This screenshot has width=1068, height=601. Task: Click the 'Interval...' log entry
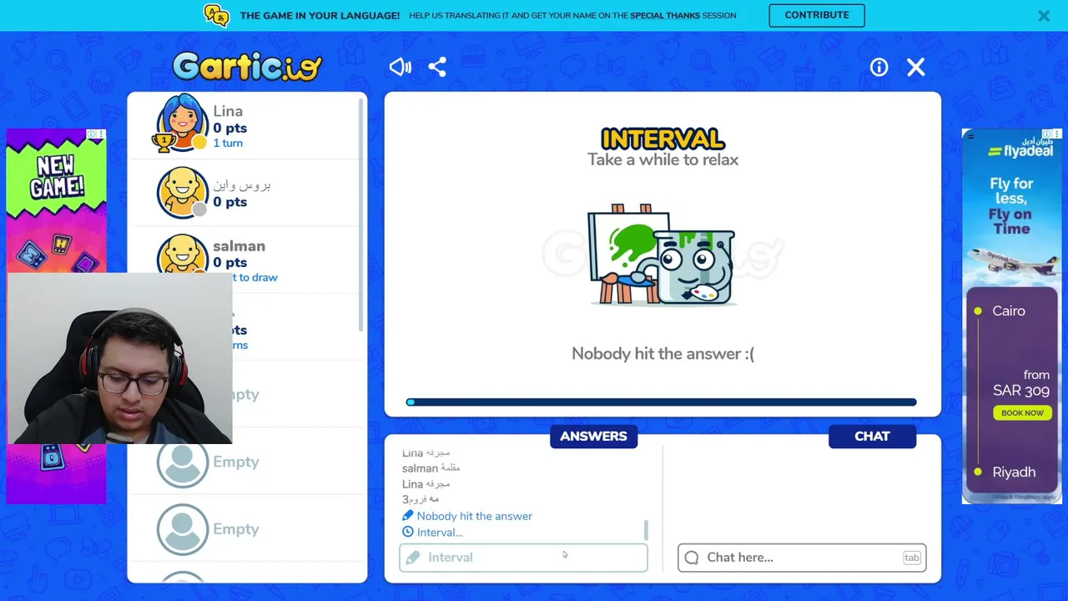440,533
